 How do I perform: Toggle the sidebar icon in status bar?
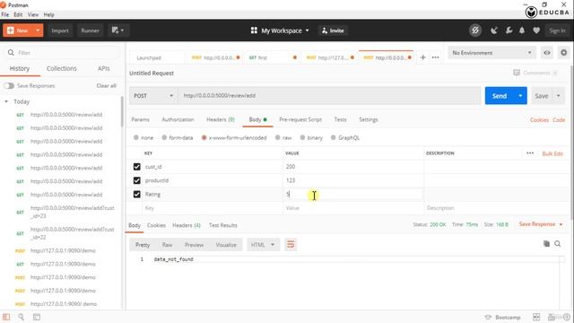click(x=6, y=317)
